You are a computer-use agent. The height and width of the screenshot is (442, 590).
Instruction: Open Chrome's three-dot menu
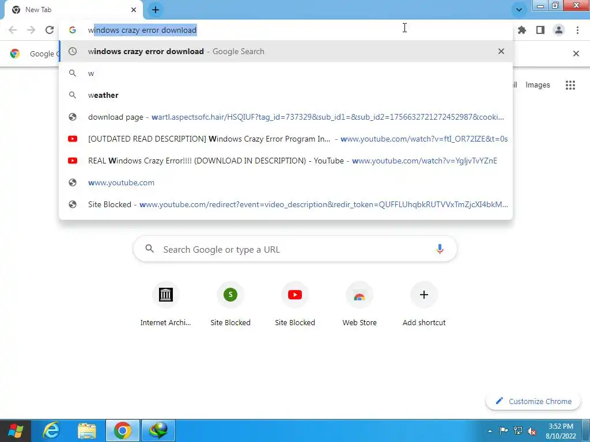577,30
